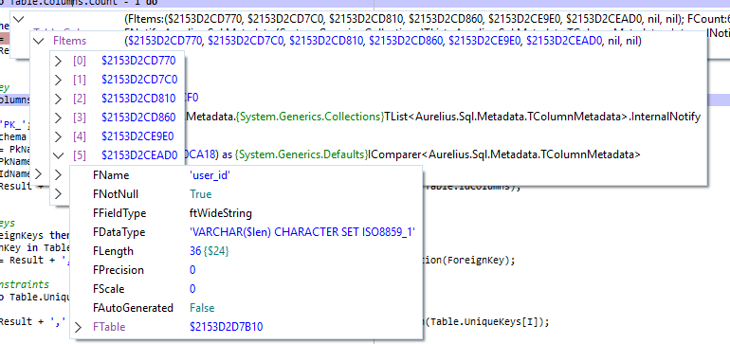Screen dimensions: 730x344
Task: Select address $2153D2CD810 in item [2]
Action: pyautogui.click(x=138, y=99)
